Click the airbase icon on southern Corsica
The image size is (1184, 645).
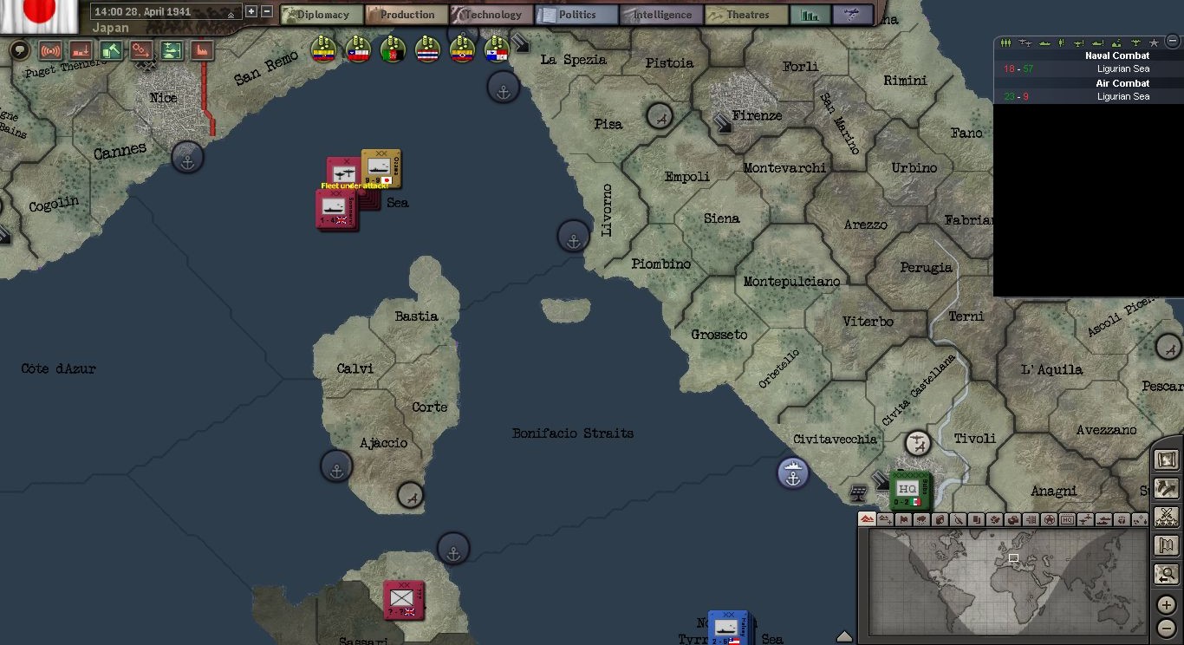411,495
